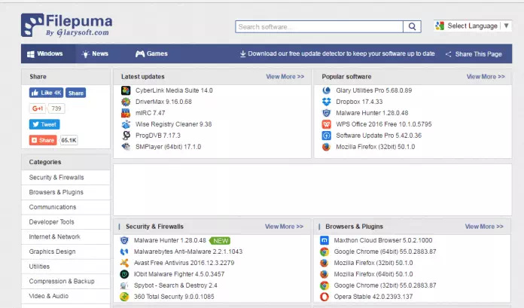This screenshot has height=308, width=524.
Task: Open the News navigation tab
Action: click(96, 53)
